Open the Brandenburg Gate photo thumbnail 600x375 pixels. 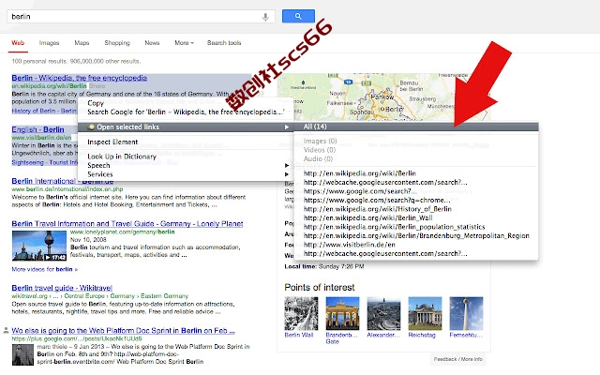pyautogui.click(x=342, y=313)
